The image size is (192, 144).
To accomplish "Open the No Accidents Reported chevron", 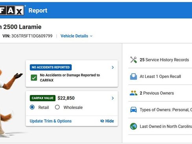I will (x=113, y=67).
